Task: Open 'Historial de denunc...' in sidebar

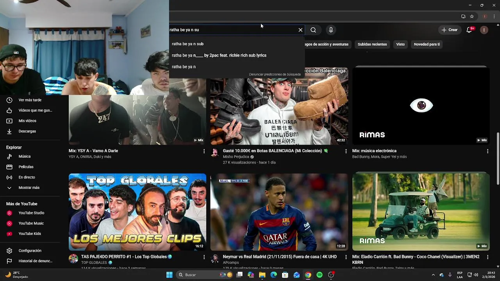Action: [34, 261]
